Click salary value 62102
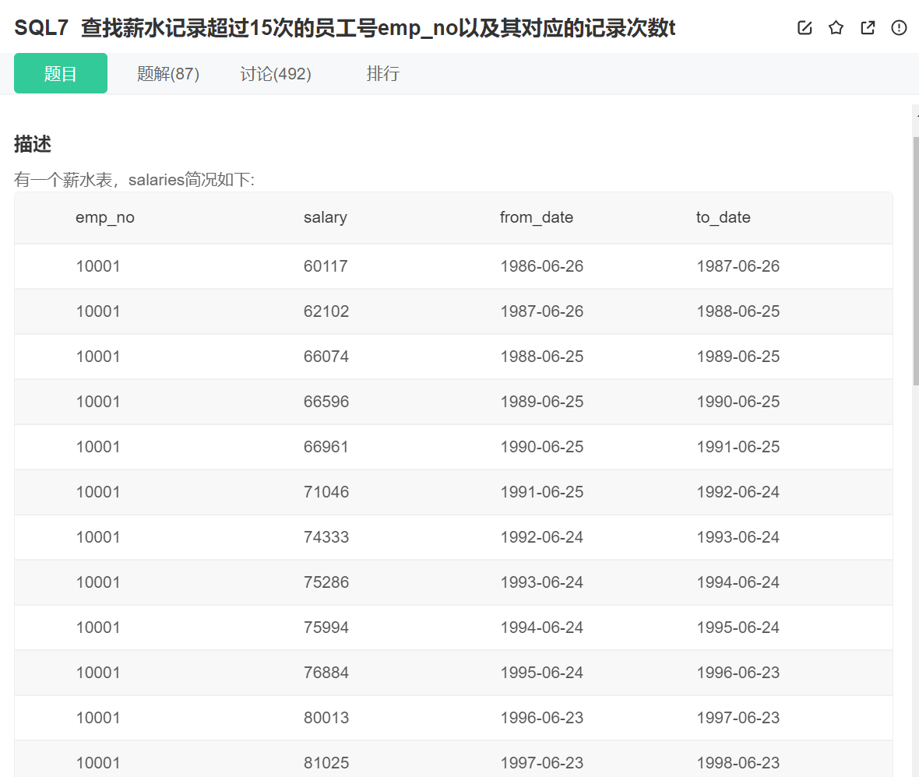 (326, 311)
